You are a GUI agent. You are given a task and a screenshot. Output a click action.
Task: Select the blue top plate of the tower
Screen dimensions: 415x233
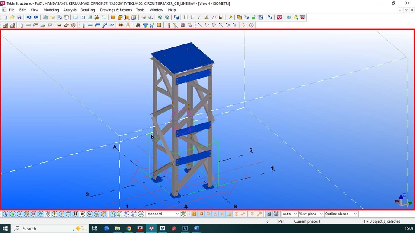[182, 57]
